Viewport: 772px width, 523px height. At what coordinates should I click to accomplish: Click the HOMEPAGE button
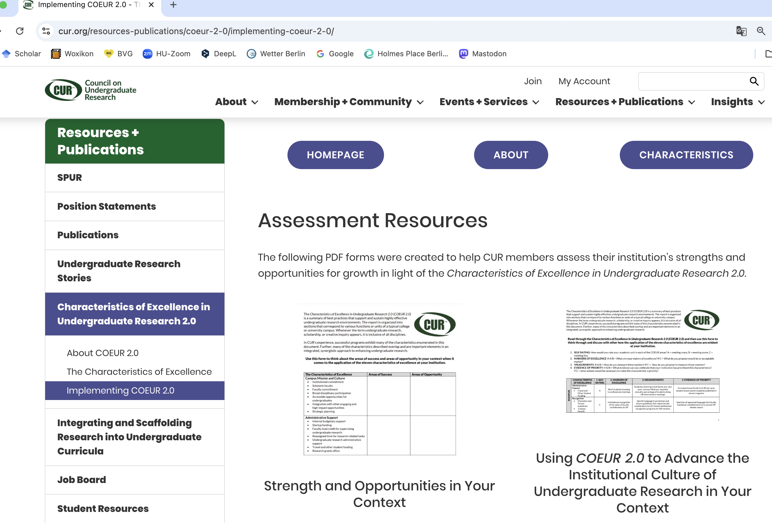[335, 155]
